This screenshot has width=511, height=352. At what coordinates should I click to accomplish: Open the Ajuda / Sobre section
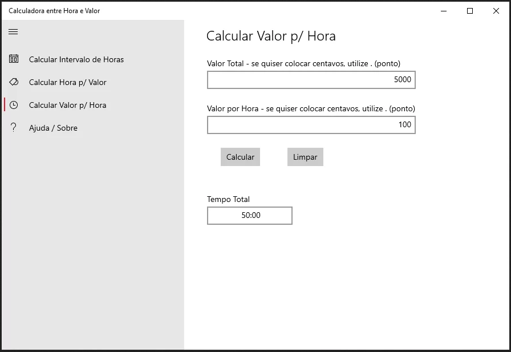tap(53, 128)
